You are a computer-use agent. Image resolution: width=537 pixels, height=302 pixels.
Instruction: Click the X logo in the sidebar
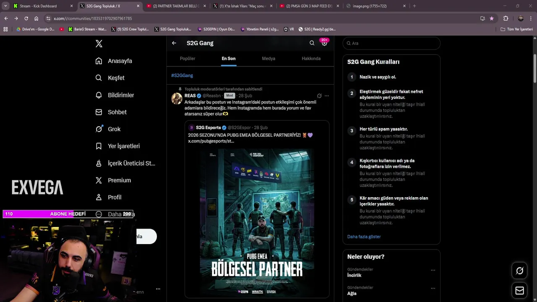(x=99, y=44)
